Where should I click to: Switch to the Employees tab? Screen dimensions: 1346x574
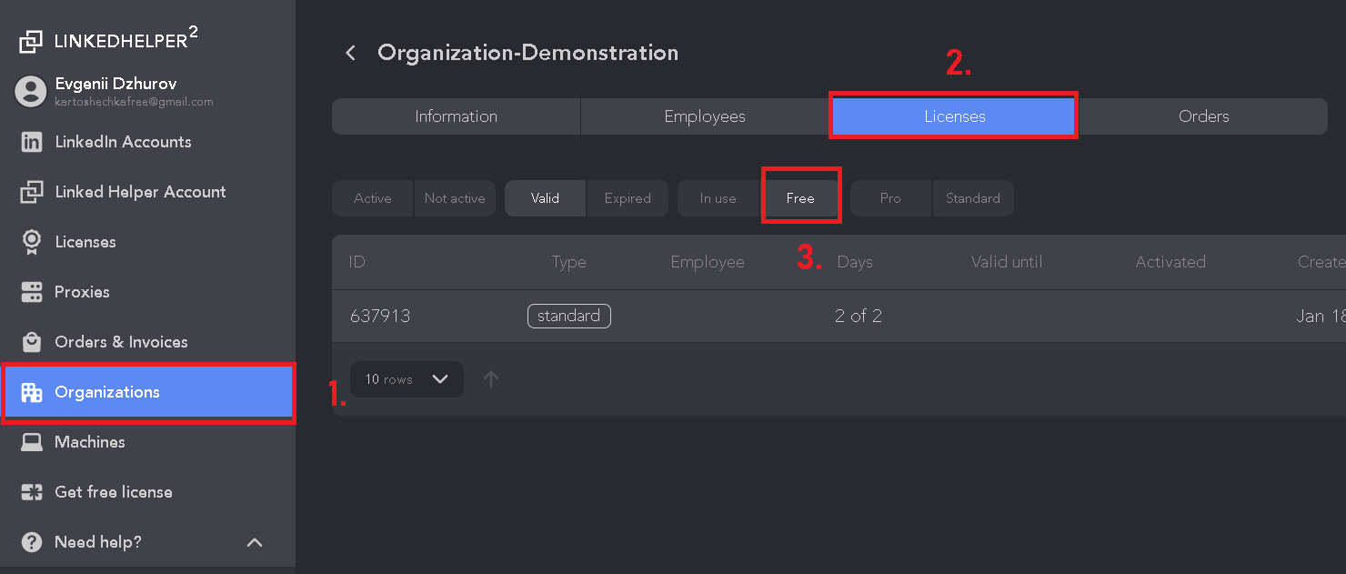[x=705, y=116]
